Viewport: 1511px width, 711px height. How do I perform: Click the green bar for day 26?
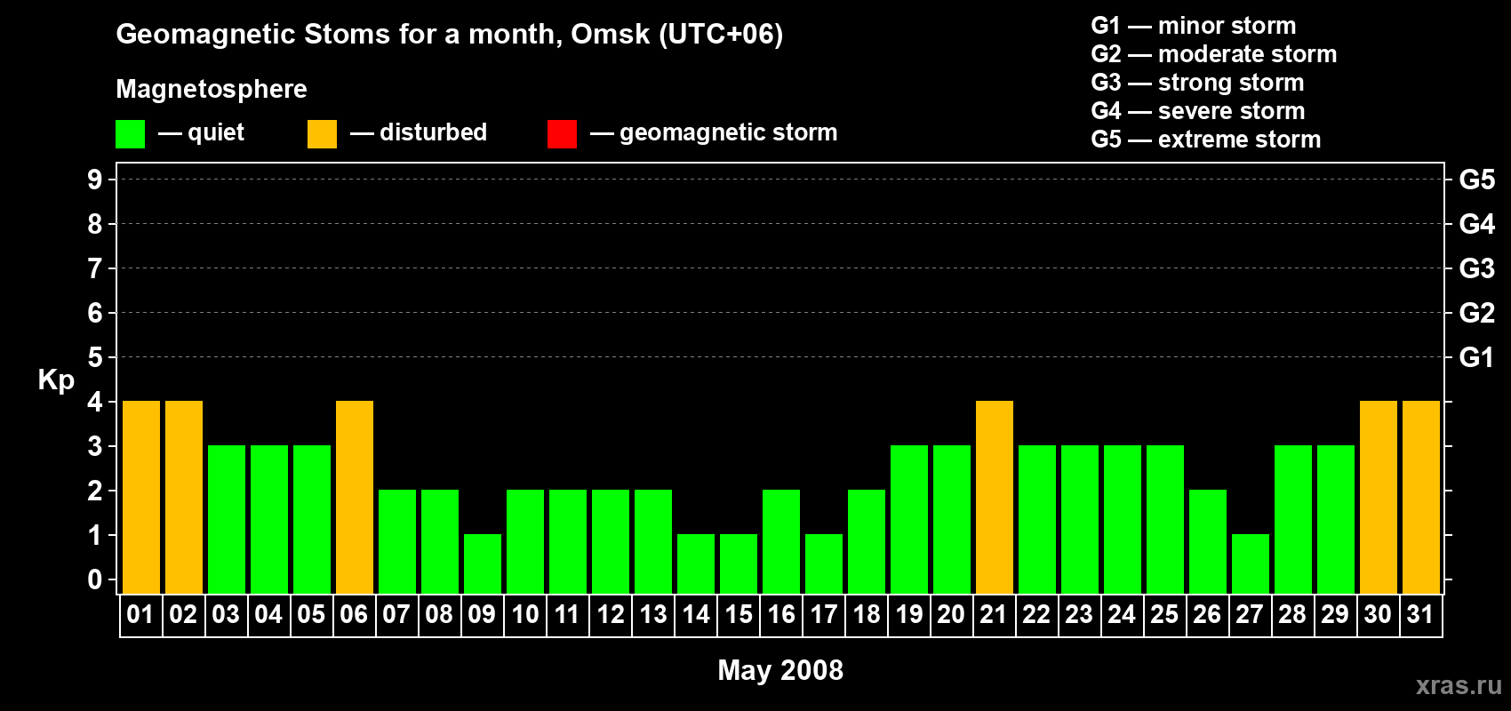[x=1208, y=542]
